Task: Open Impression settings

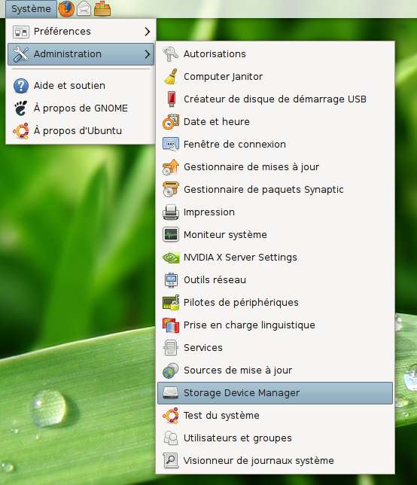Action: 275,212
